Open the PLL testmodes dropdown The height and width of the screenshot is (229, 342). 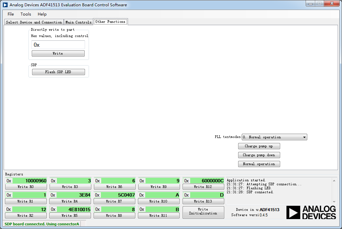[x=305, y=137]
